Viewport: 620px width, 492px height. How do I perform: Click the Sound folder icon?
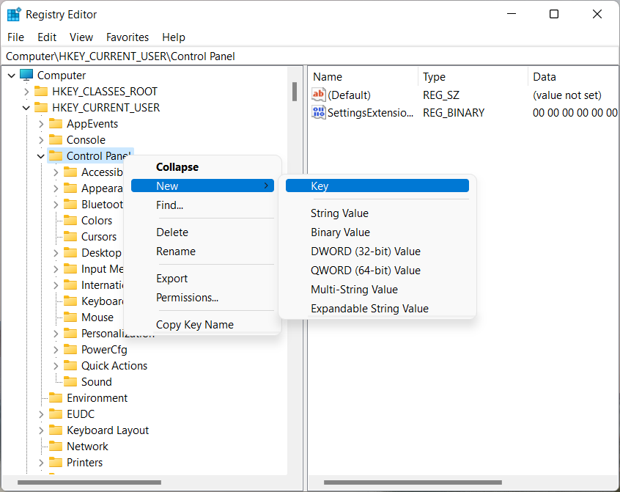[x=70, y=382]
